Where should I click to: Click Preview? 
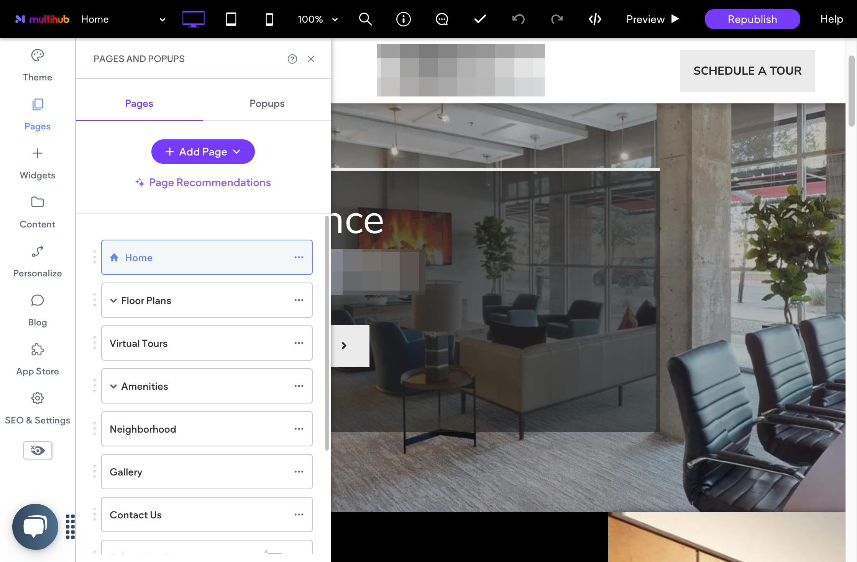pos(653,19)
